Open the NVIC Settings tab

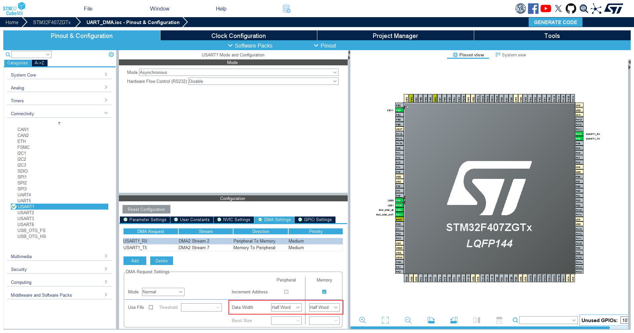pyautogui.click(x=234, y=219)
